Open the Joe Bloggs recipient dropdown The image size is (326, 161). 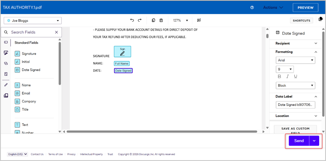33,21
